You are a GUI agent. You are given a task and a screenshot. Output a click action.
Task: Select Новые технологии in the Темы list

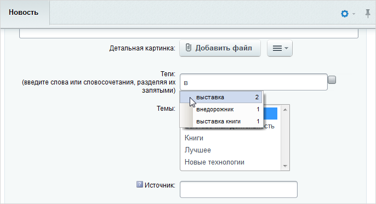pyautogui.click(x=214, y=162)
